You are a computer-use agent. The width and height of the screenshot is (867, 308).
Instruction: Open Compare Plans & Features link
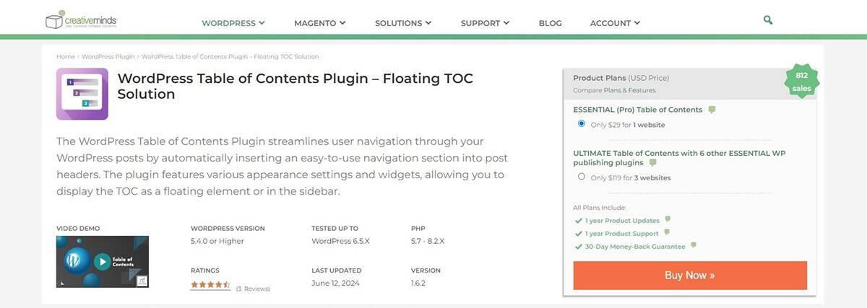click(614, 90)
